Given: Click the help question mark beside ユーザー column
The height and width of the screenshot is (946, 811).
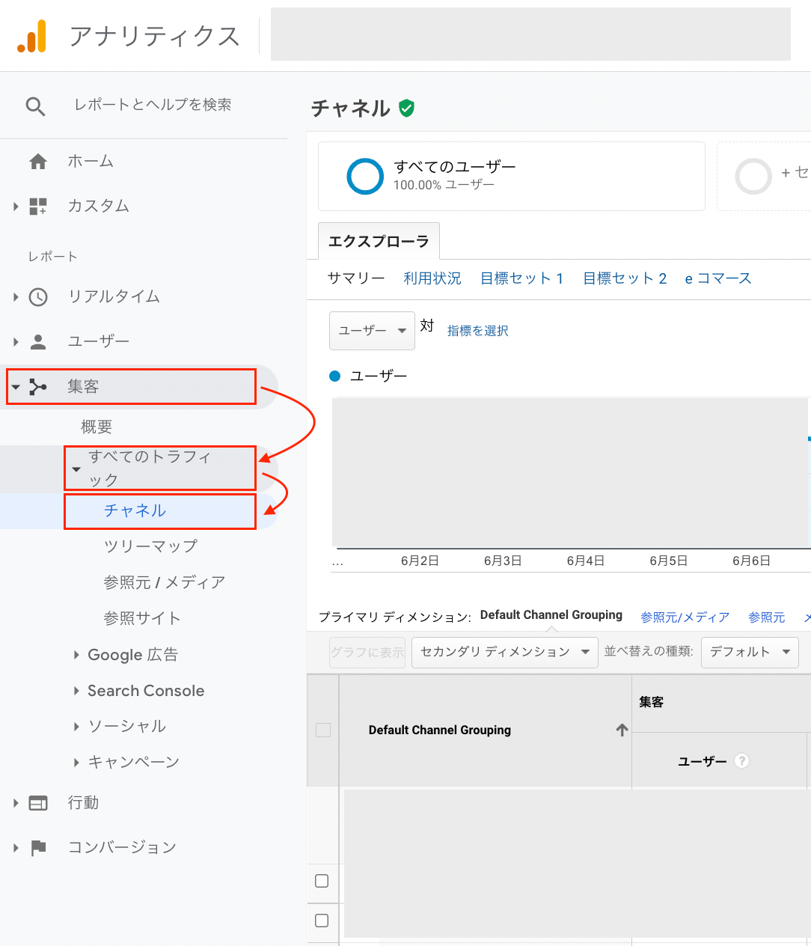Looking at the screenshot, I should coord(741,761).
